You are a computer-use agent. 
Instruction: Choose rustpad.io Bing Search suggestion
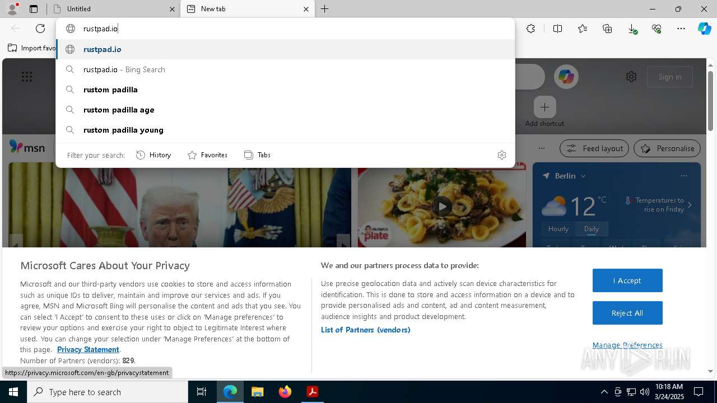[x=285, y=69]
